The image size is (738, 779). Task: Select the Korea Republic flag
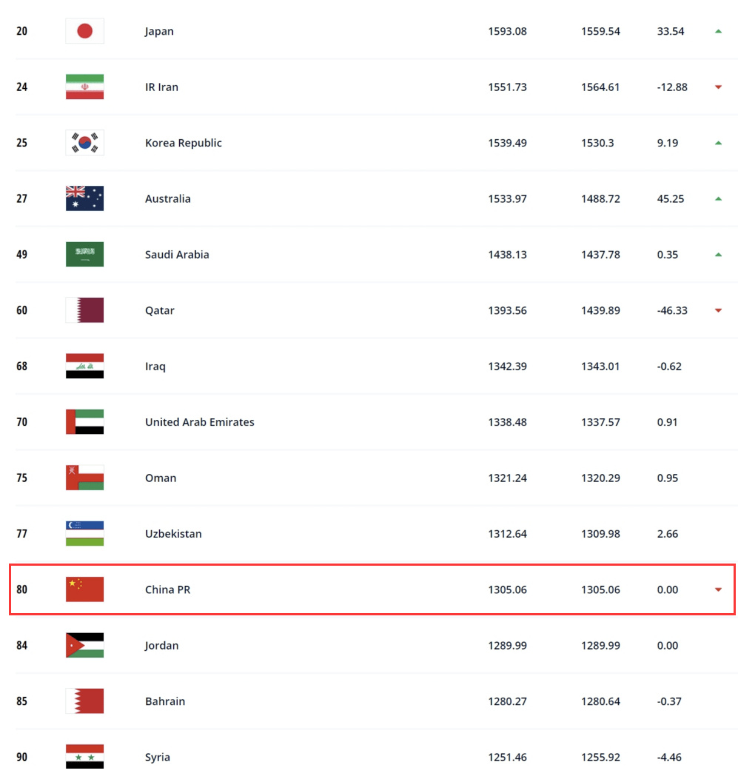[x=84, y=143]
